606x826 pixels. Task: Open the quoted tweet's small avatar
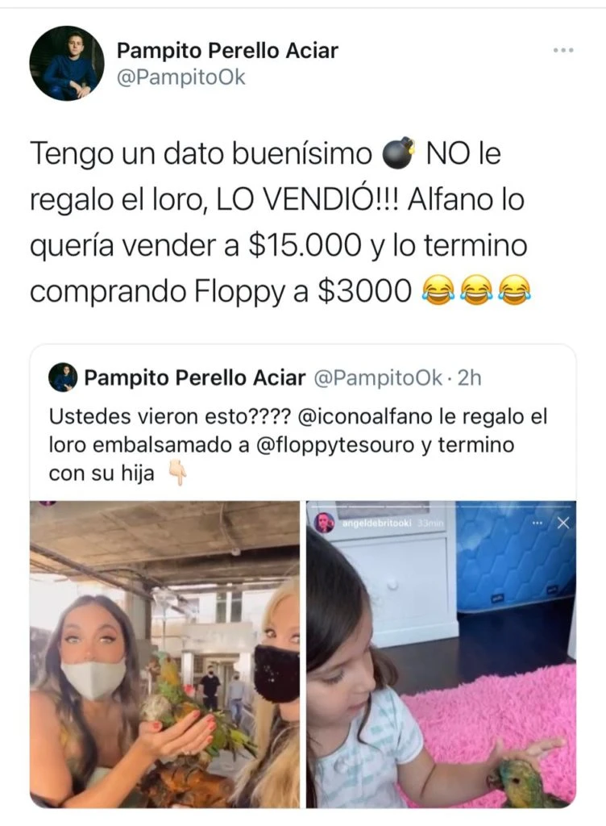[63, 378]
